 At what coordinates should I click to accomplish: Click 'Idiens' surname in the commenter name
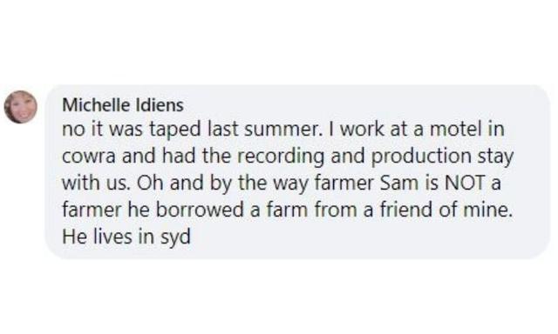[160, 105]
